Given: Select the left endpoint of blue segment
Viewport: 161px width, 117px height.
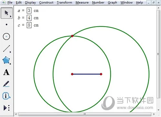Looking at the screenshot, I should click(x=72, y=74).
